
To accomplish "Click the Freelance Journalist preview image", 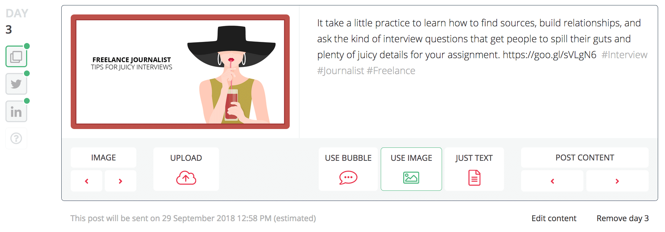I will 180,72.
